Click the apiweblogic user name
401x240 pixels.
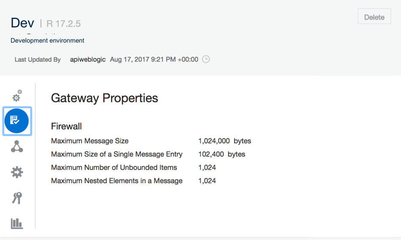pos(88,59)
